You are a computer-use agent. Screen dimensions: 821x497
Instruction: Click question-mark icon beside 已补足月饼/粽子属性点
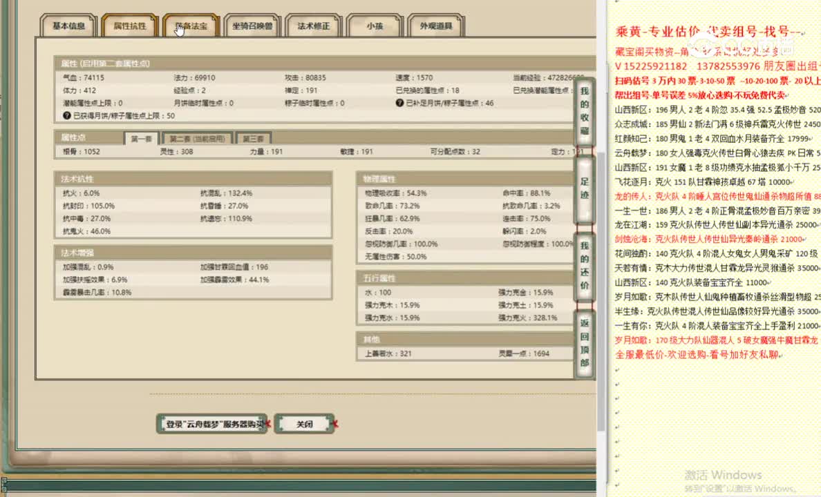coord(399,103)
